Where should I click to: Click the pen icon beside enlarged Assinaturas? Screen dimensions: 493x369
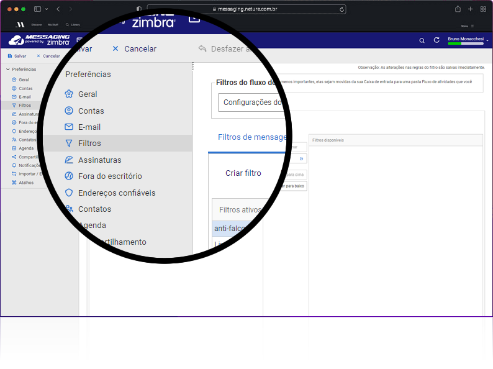pos(69,160)
